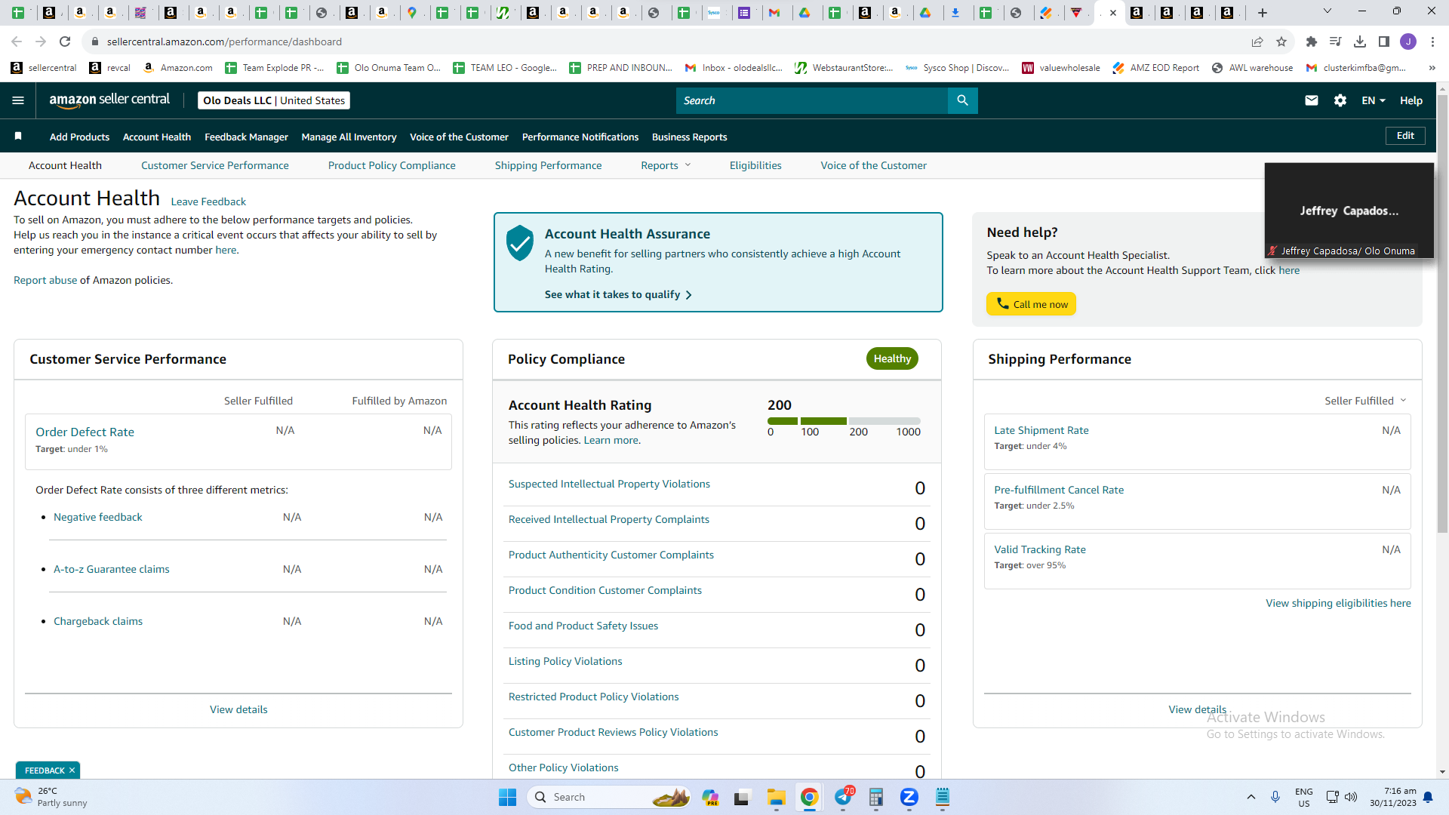Click the search magnifier button
This screenshot has height=815, width=1449.
coord(962,100)
